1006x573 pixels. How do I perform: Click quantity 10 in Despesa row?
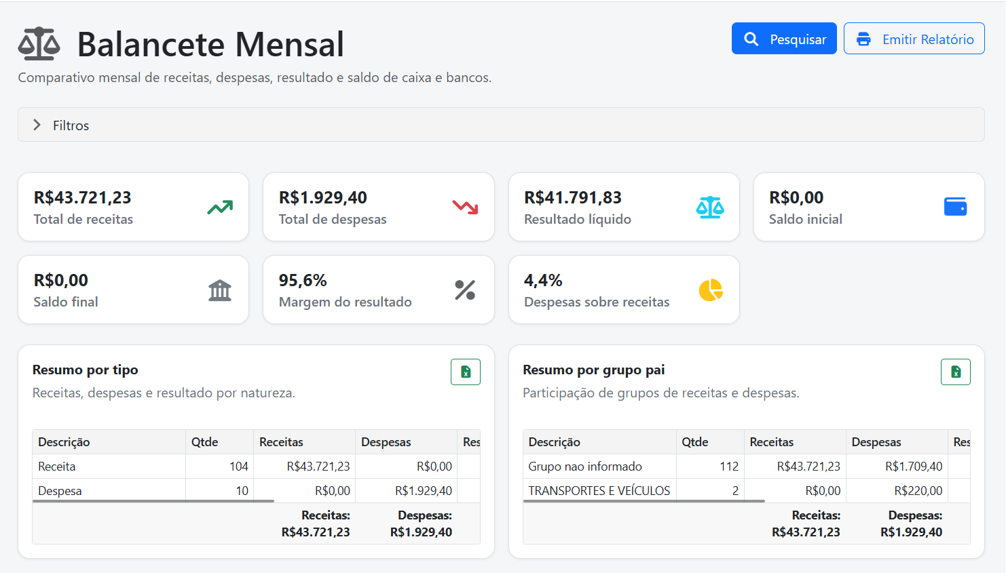(242, 491)
